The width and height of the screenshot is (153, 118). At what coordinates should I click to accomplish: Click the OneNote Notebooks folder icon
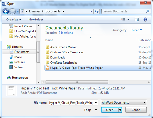pyautogui.click(x=47, y=62)
